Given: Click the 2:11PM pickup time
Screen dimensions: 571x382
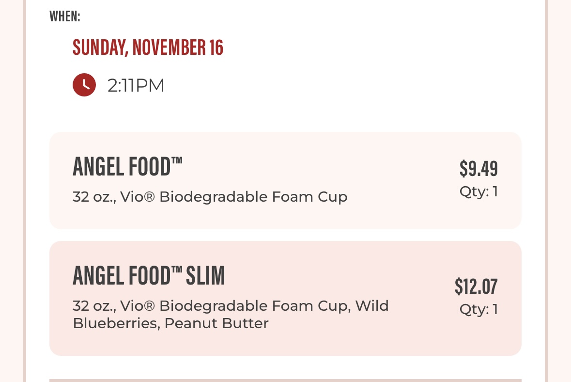Looking at the screenshot, I should 136,86.
